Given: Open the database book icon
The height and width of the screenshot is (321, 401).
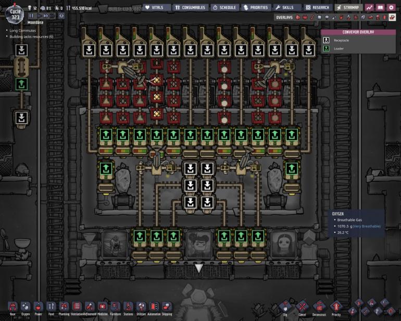Looking at the screenshot, I should click(x=380, y=7).
